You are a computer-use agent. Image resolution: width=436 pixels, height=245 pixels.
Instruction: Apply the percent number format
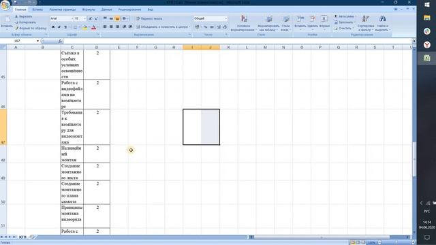point(206,27)
